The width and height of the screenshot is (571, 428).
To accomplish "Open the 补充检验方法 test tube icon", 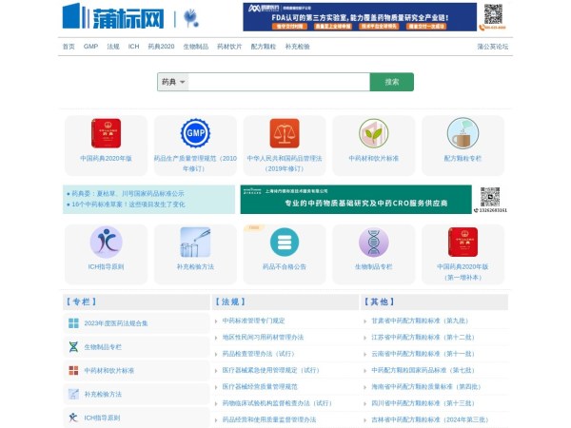I will click(x=195, y=243).
